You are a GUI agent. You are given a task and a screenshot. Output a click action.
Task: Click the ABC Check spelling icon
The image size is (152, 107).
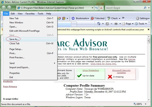pos(109,18)
